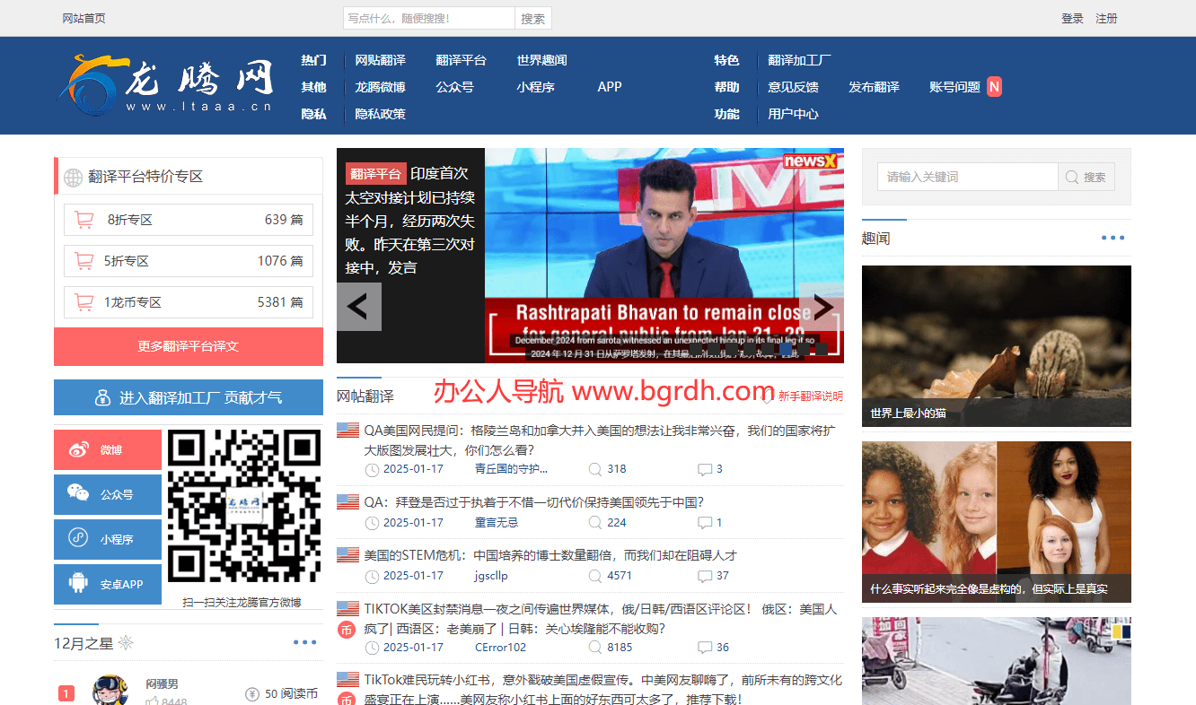
Task: Click the Longteng site logo
Action: coord(166,85)
